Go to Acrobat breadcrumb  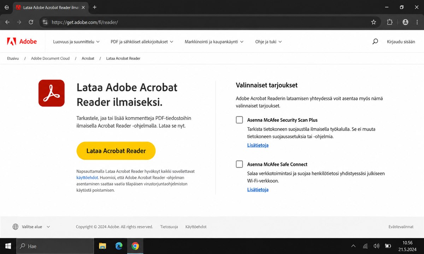pyautogui.click(x=88, y=58)
